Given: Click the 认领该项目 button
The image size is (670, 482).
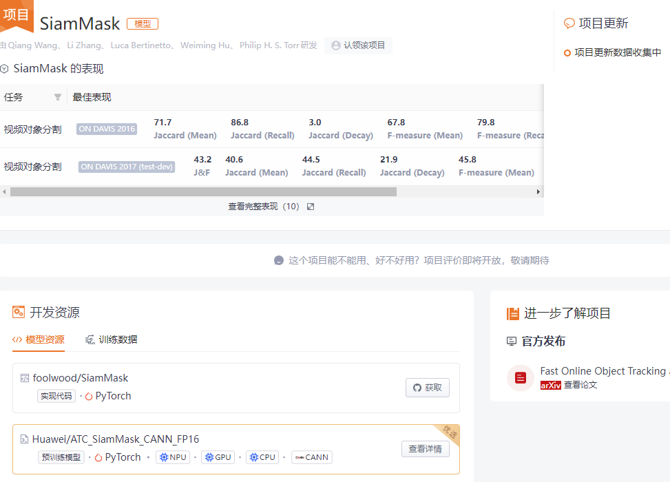Looking at the screenshot, I should pyautogui.click(x=358, y=45).
